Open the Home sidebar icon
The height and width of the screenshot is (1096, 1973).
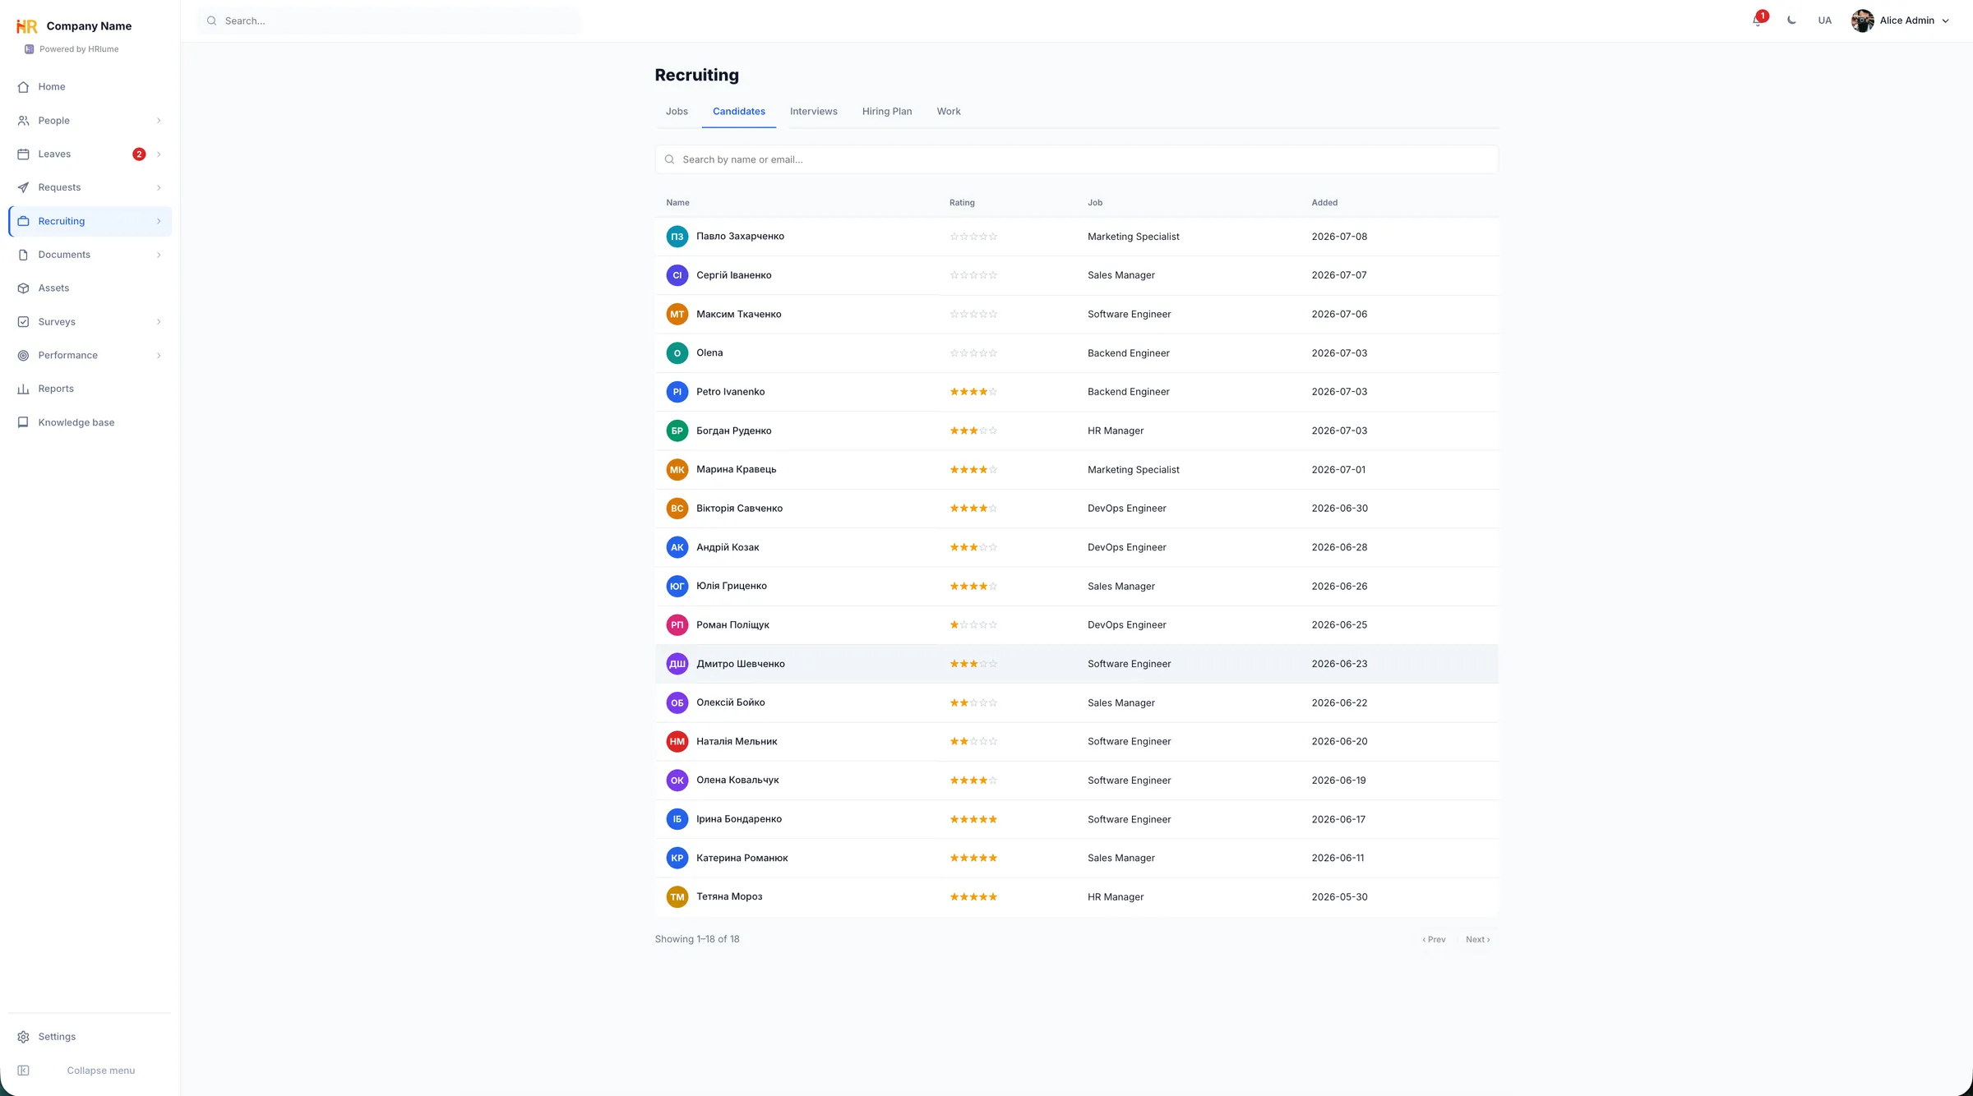click(23, 87)
